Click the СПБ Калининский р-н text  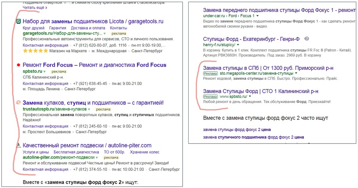[43, 77]
